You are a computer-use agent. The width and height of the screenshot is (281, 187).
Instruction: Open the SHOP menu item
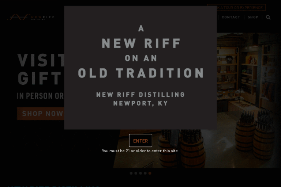(253, 18)
